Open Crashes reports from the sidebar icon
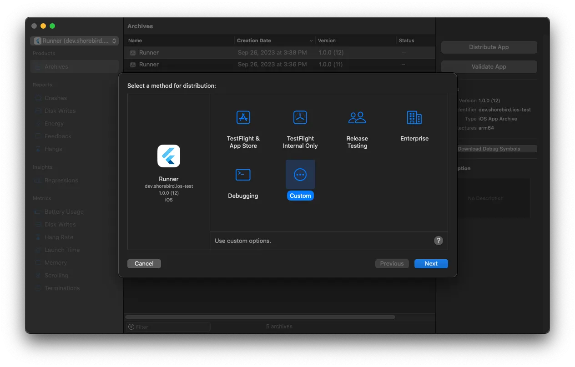 [x=38, y=98]
